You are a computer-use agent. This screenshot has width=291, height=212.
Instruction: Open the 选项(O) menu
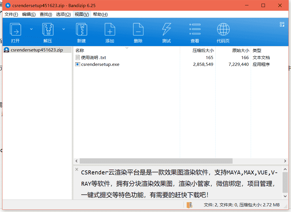(x=63, y=14)
